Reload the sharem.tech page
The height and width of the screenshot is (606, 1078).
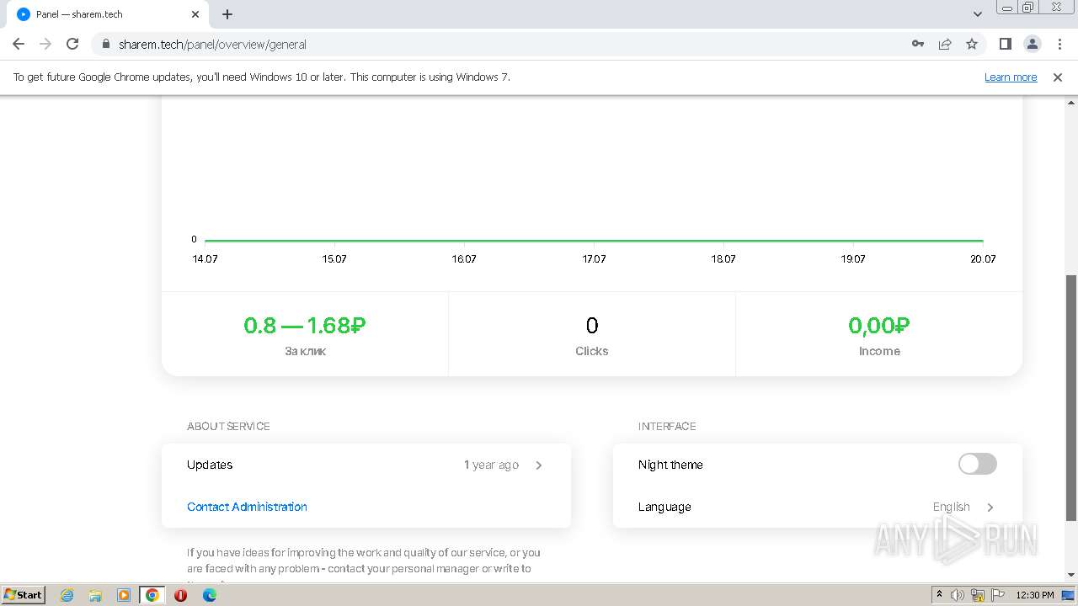point(72,44)
